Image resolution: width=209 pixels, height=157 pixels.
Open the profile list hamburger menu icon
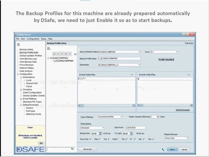click(48, 49)
